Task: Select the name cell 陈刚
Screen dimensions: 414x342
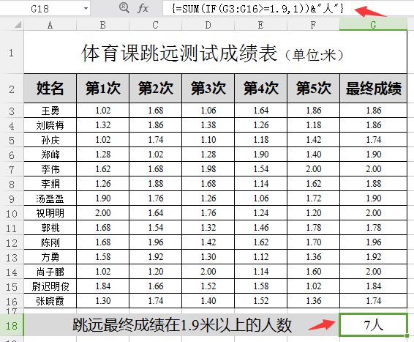Action: pyautogui.click(x=50, y=242)
